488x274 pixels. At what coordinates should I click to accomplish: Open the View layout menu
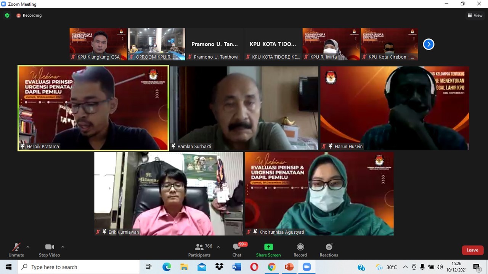tap(475, 16)
